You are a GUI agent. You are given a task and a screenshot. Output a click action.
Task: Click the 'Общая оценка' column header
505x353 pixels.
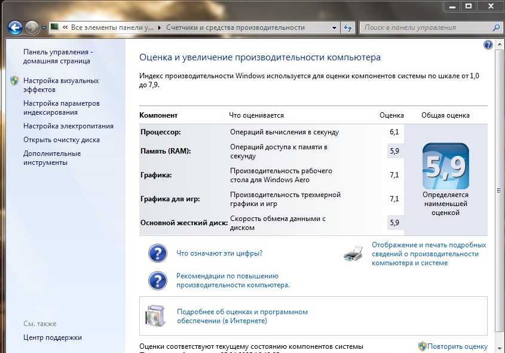click(445, 115)
